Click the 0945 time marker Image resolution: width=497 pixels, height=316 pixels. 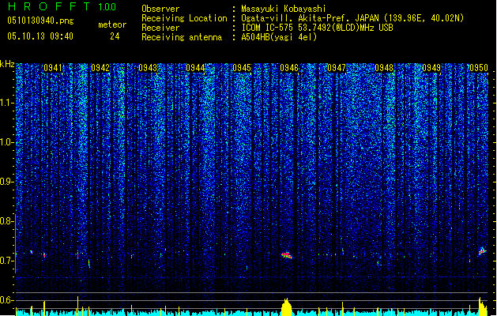coord(242,68)
